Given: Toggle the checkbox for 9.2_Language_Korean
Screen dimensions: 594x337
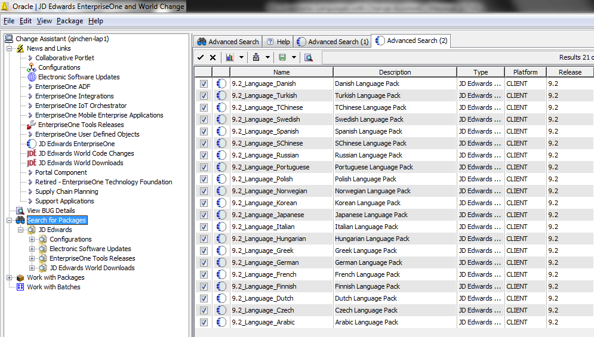Looking at the screenshot, I should tap(204, 203).
